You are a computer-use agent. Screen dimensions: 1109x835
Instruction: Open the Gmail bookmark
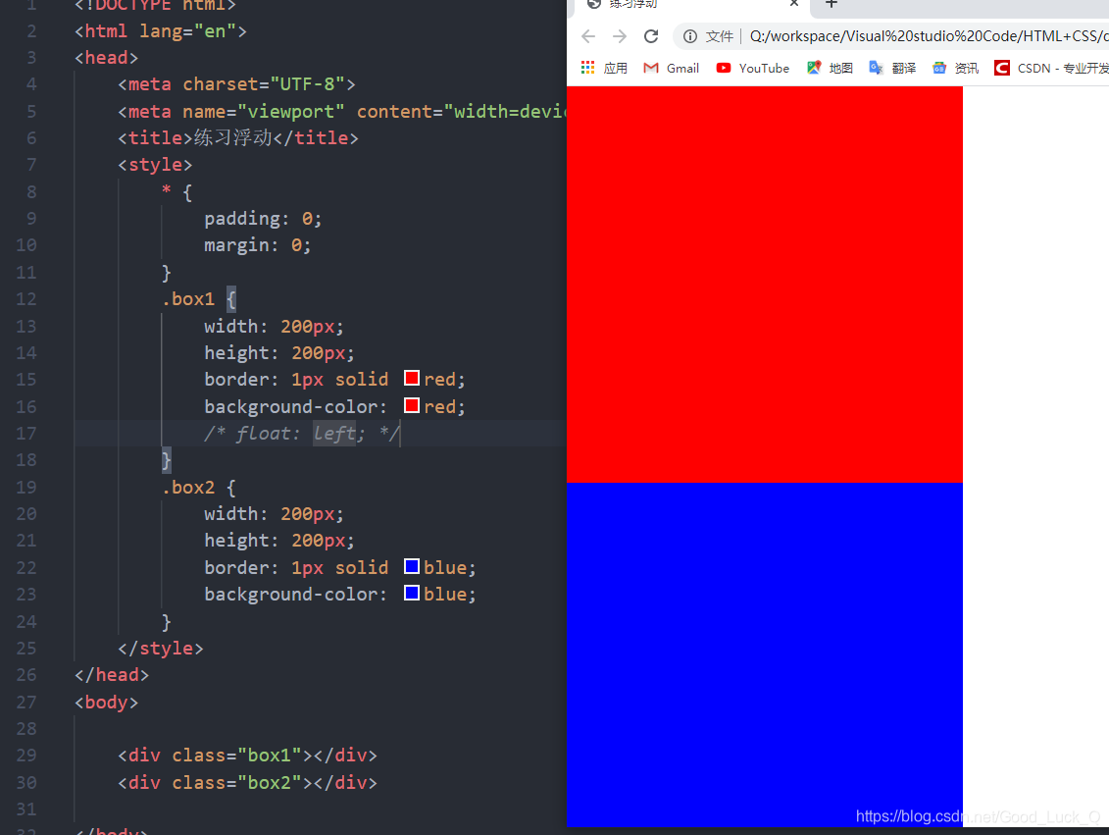point(672,68)
